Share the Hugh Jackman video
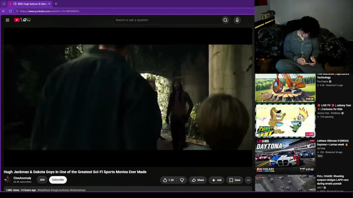Viewport: 353px width, 198px height. (198, 180)
